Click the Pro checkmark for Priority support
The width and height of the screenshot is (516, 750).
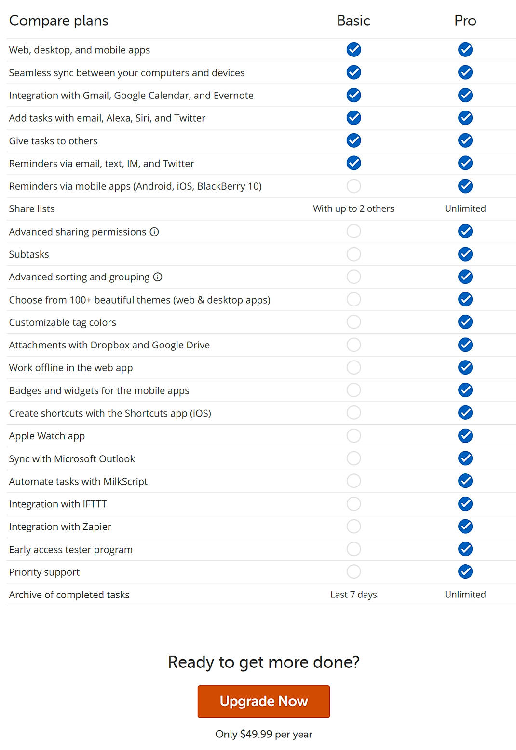(x=465, y=571)
